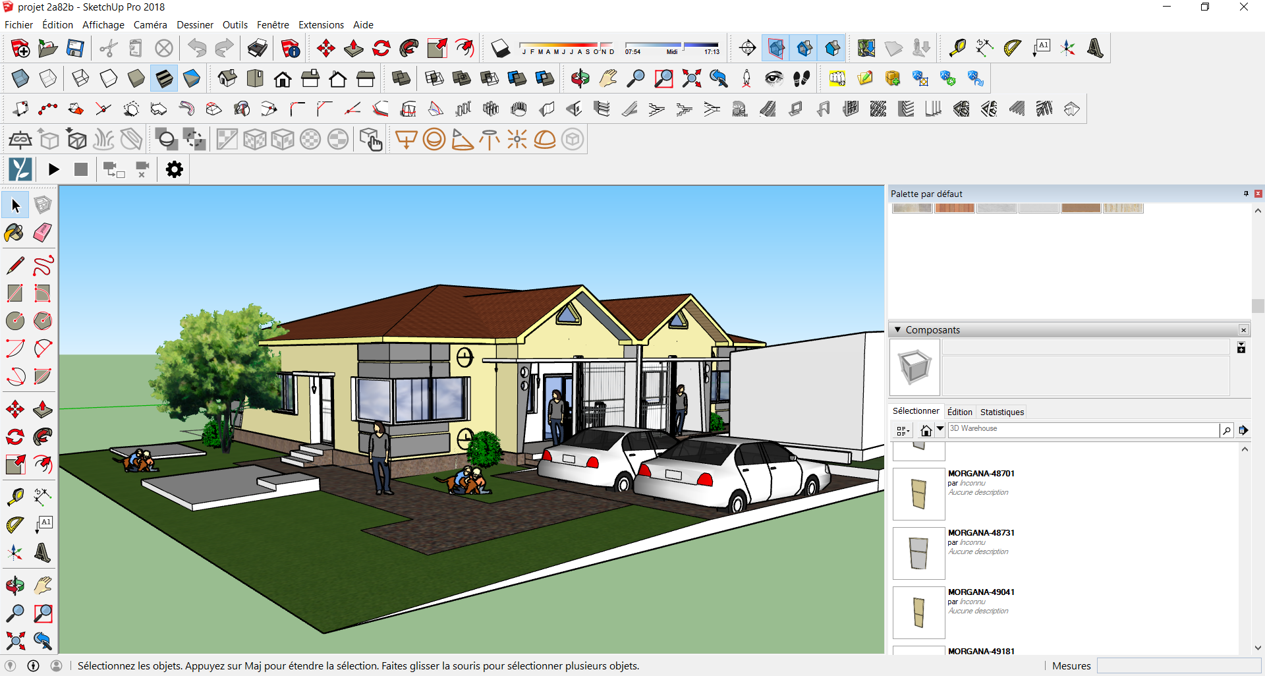Viewport: 1265px width, 676px height.
Task: Select the Look Around eye tool
Action: point(774,79)
